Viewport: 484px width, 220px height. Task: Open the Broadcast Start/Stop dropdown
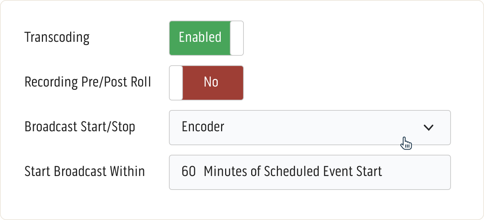pyautogui.click(x=310, y=127)
